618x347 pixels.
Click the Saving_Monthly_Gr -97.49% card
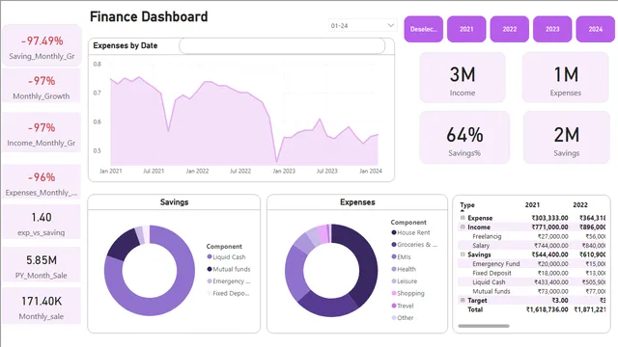coord(42,45)
